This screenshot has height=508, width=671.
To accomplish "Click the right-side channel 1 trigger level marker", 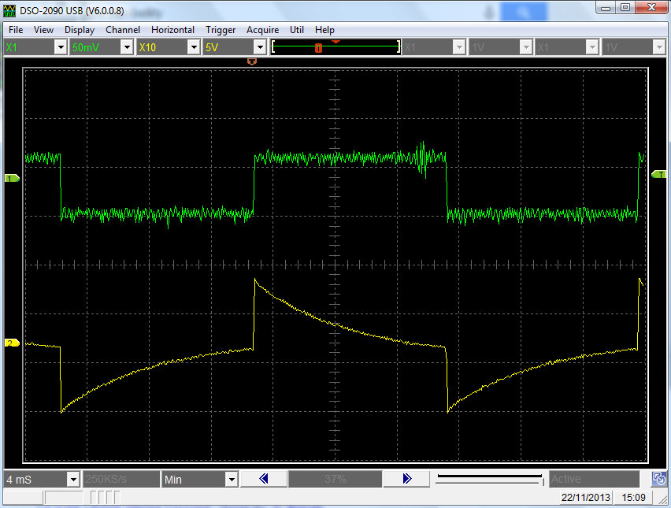I will [x=658, y=174].
